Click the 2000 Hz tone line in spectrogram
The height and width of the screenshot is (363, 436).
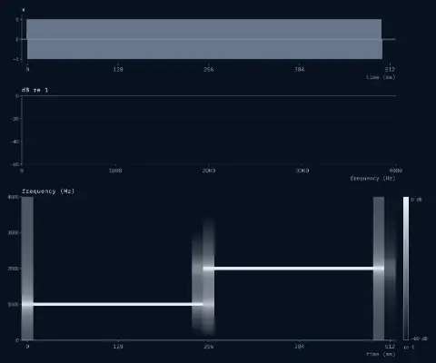tap(293, 269)
